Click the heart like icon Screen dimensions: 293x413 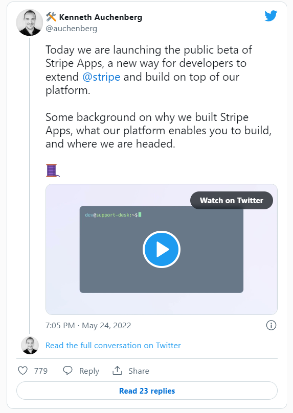point(22,370)
